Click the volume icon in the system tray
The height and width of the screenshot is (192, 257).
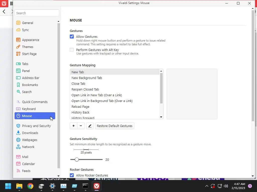[226, 186]
